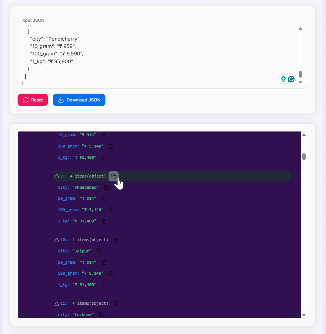
Task: Copy Ahmedabad's 100_gram value
Action: point(111,210)
